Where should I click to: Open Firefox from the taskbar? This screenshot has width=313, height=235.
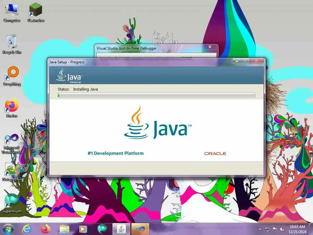point(45,229)
